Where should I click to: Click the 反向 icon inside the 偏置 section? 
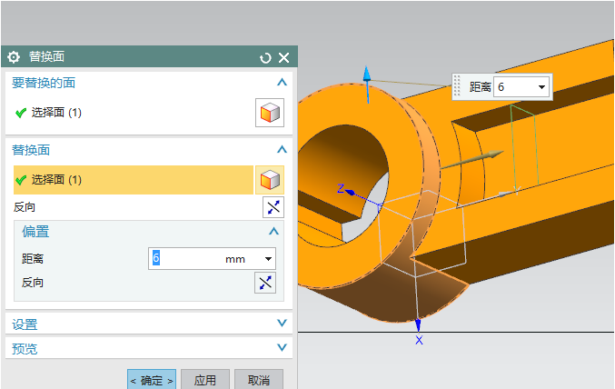264,283
